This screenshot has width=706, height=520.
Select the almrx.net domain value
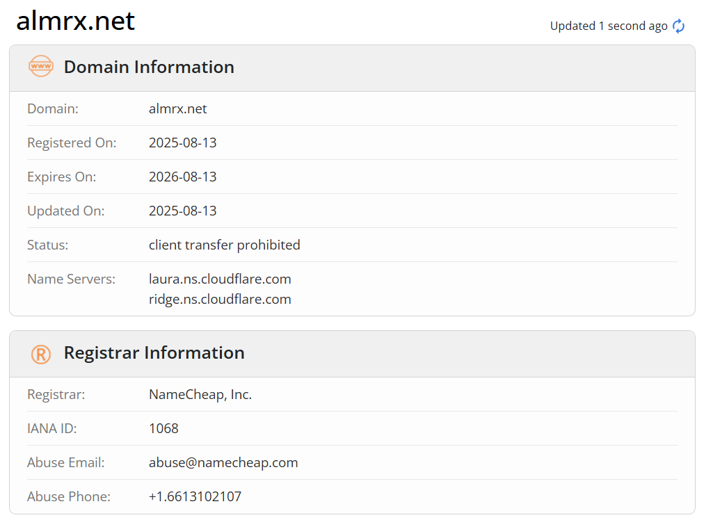point(178,109)
